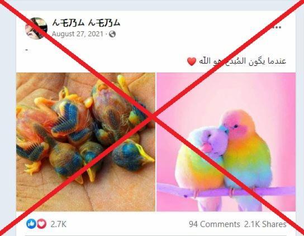This screenshot has width=304, height=236.
Task: Open the three-dots post options menu
Action: pos(277,27)
